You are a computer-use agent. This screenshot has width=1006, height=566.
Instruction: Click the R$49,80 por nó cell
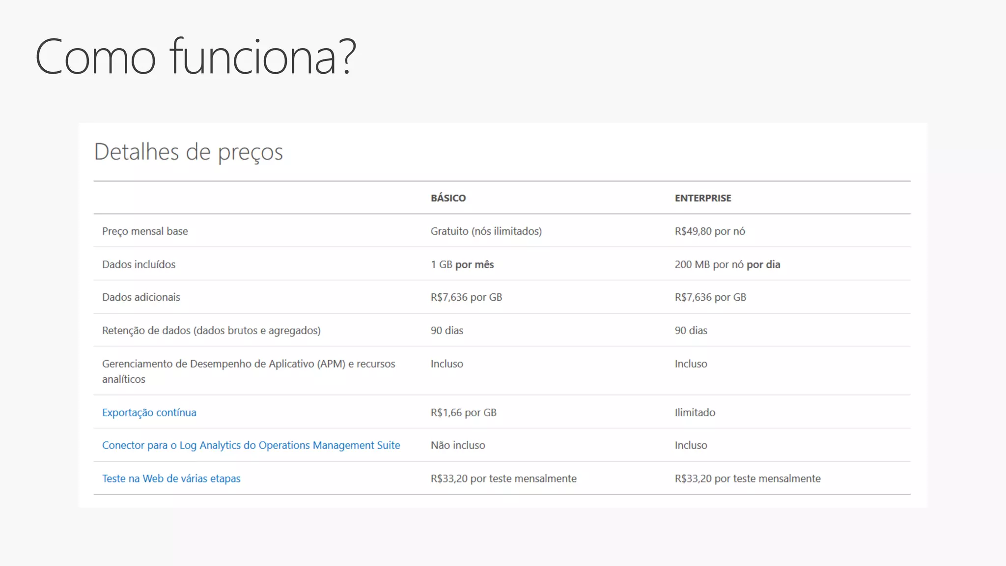tap(710, 231)
